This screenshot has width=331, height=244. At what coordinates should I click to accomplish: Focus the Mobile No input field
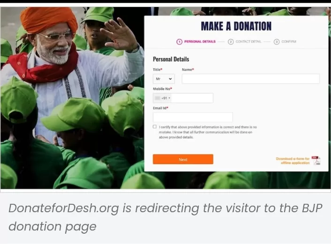click(x=192, y=98)
